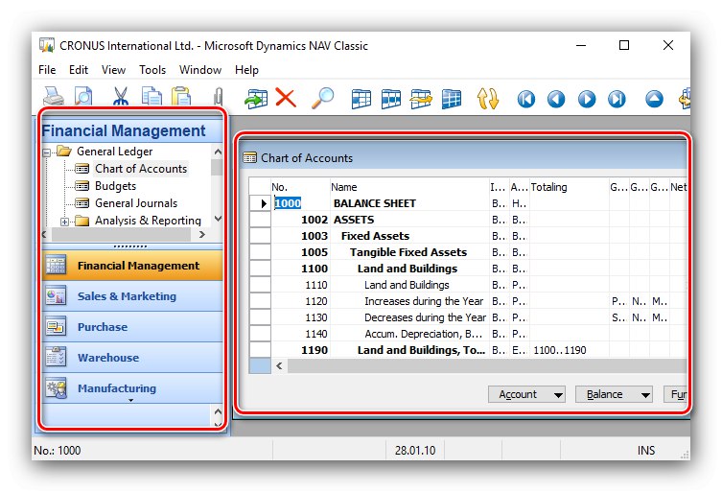722x492 pixels.
Task: Click the Decreases during the Year row
Action: [425, 317]
